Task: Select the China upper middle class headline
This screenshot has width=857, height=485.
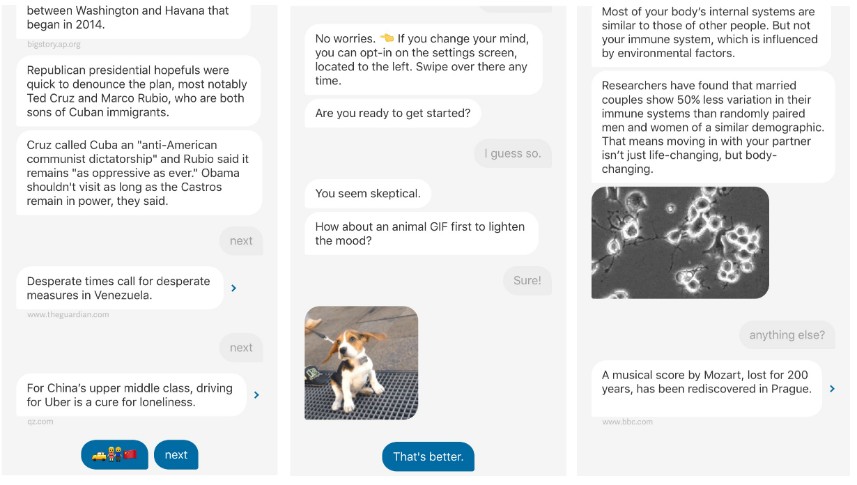Action: 131,395
